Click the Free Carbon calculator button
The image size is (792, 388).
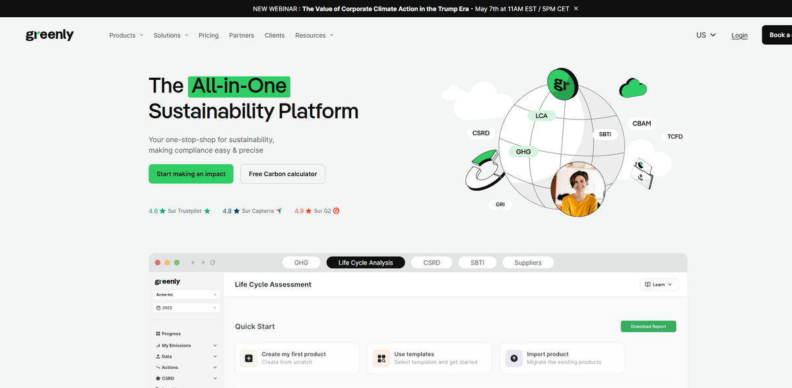point(282,174)
